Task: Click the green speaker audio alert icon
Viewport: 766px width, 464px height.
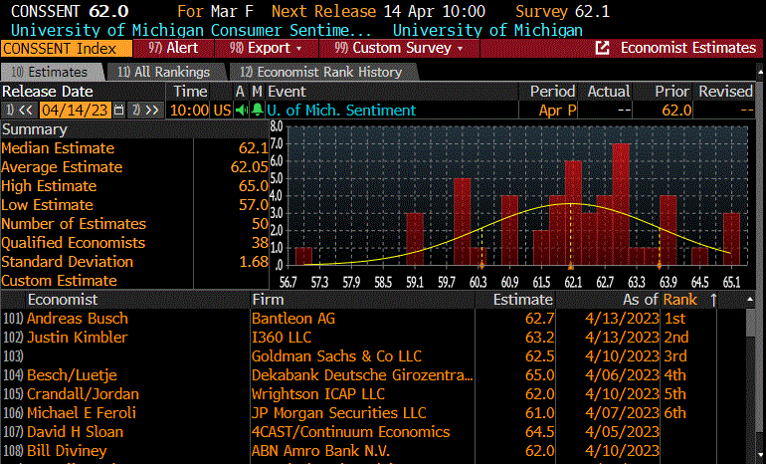Action: tap(241, 111)
